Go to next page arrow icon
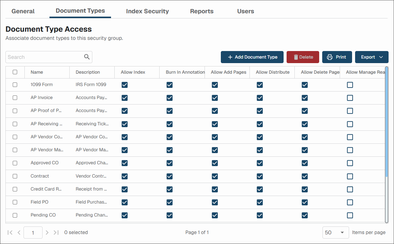 (x=47, y=233)
